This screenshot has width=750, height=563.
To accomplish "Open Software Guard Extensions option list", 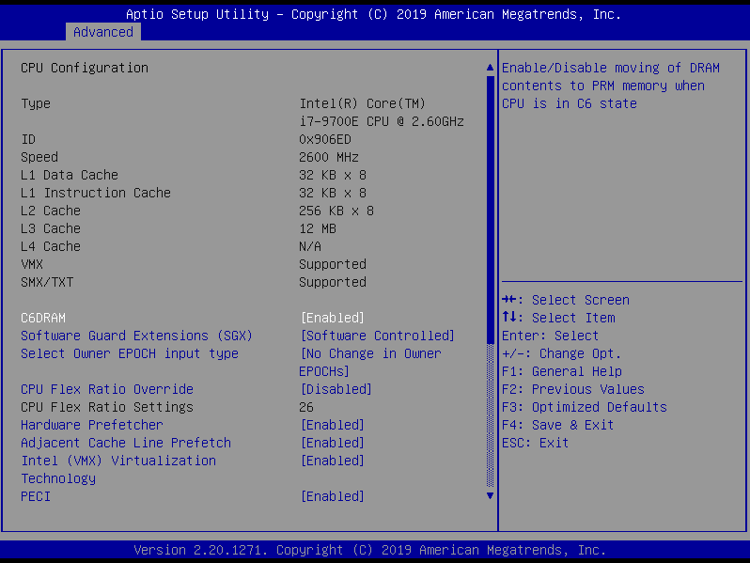I will (377, 336).
